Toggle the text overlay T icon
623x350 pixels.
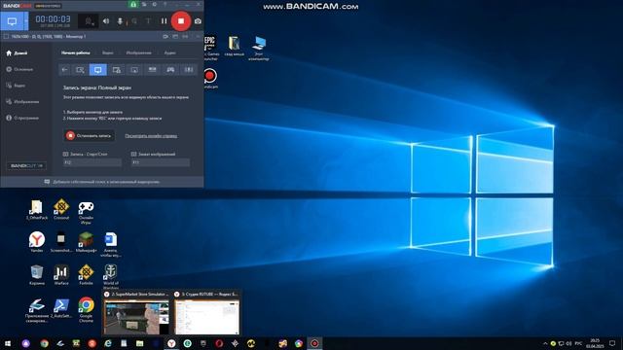148,21
